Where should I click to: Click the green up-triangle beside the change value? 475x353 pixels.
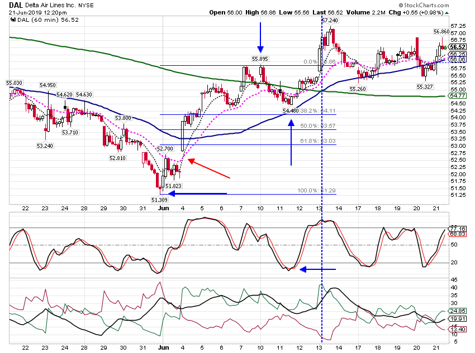pos(447,13)
